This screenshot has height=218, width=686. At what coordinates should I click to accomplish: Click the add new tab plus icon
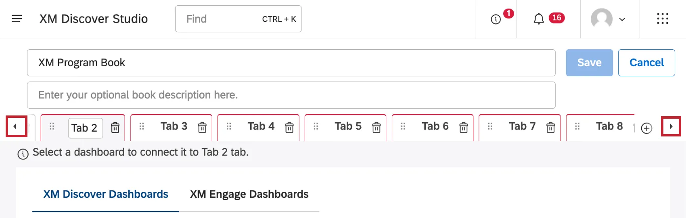646,128
